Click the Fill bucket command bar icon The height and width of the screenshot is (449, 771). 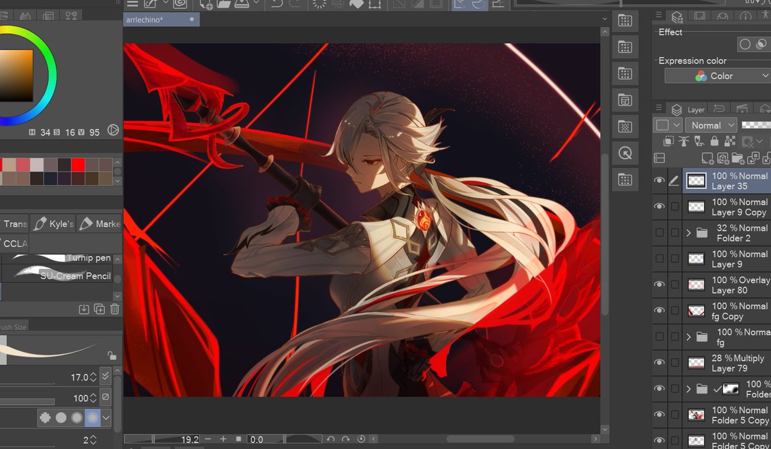[356, 3]
